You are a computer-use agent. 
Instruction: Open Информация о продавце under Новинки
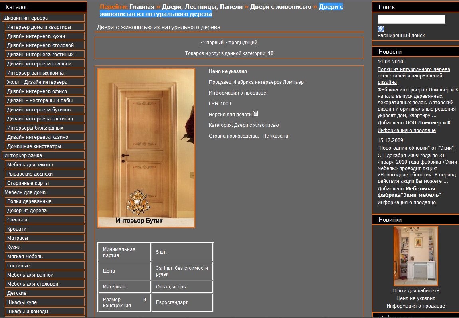(415, 306)
